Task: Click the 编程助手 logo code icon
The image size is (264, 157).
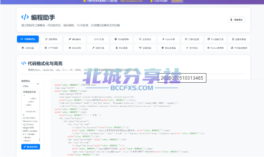Action: (25, 17)
